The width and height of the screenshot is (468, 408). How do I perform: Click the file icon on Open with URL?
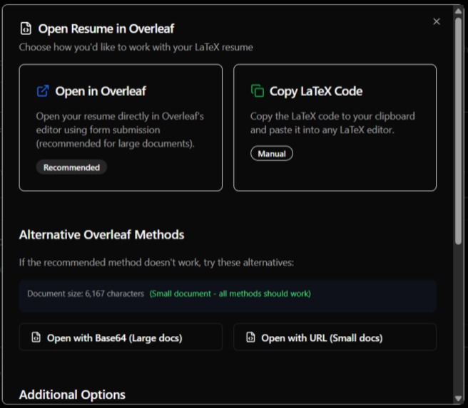pyautogui.click(x=250, y=338)
